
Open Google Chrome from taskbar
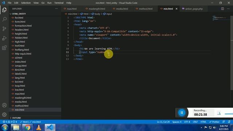pos(27,127)
